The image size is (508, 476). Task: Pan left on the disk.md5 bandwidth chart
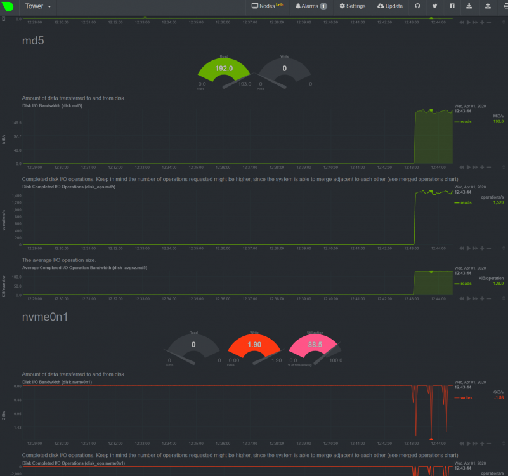[x=462, y=168]
